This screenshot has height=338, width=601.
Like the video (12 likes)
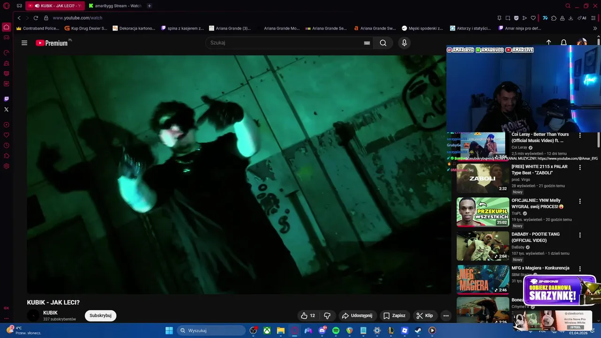point(308,315)
